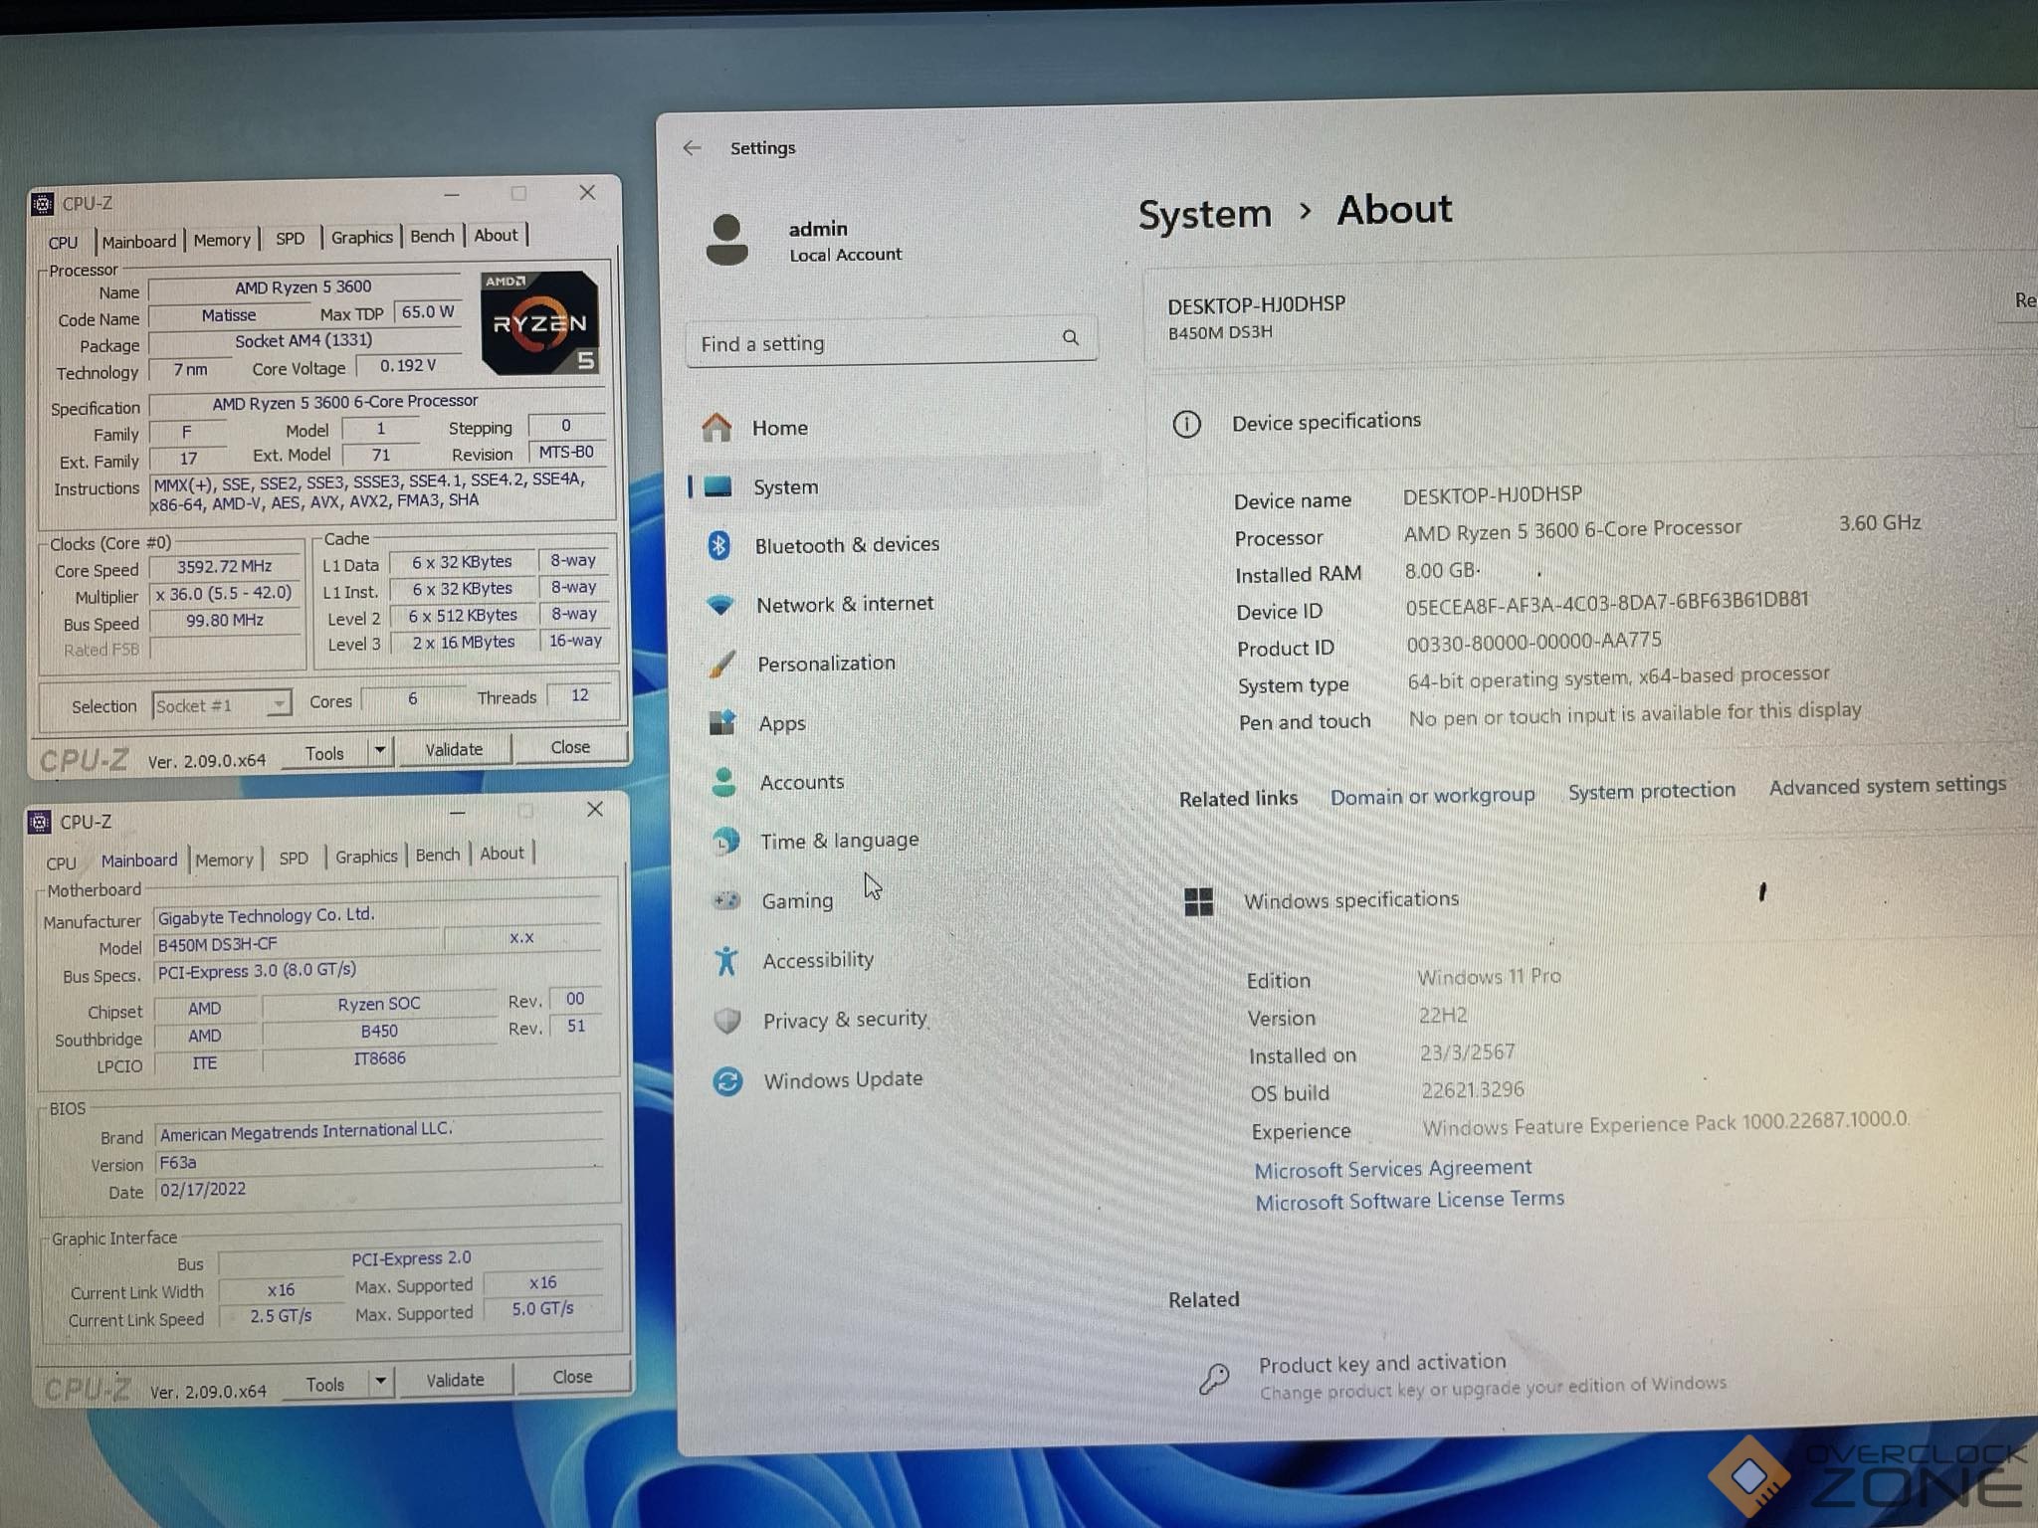Go back using Settings back arrow

click(x=693, y=148)
